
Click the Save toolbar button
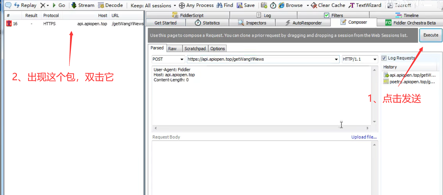tap(246, 5)
